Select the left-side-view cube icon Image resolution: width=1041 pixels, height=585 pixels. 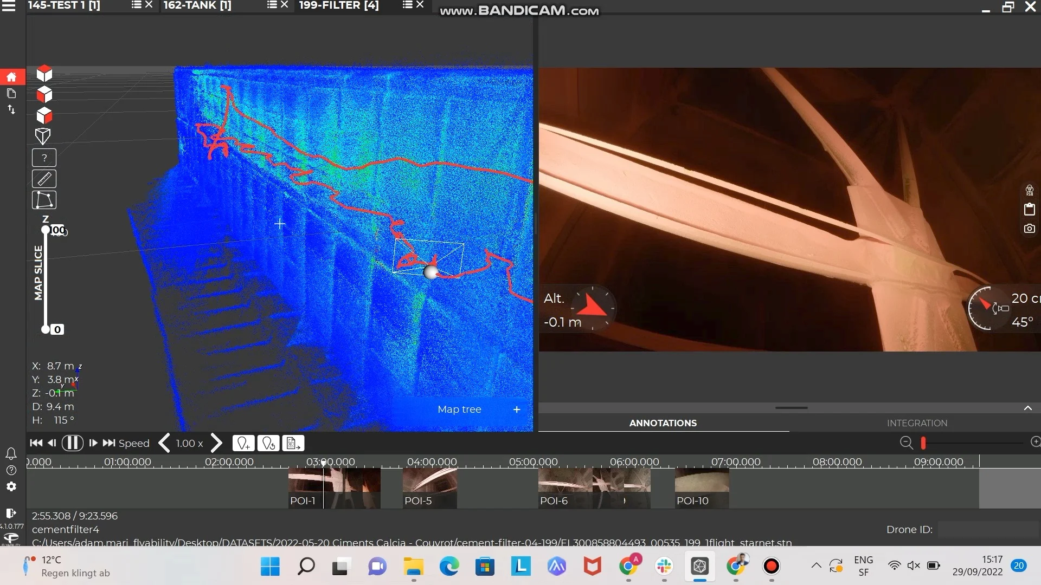44,94
